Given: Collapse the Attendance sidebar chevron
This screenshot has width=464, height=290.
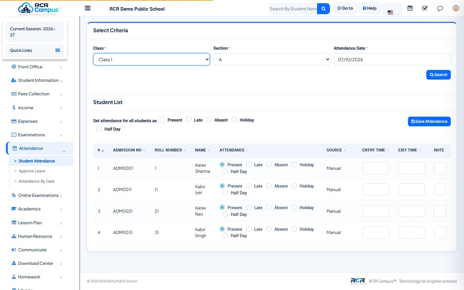Looking at the screenshot, I should click(64, 151).
